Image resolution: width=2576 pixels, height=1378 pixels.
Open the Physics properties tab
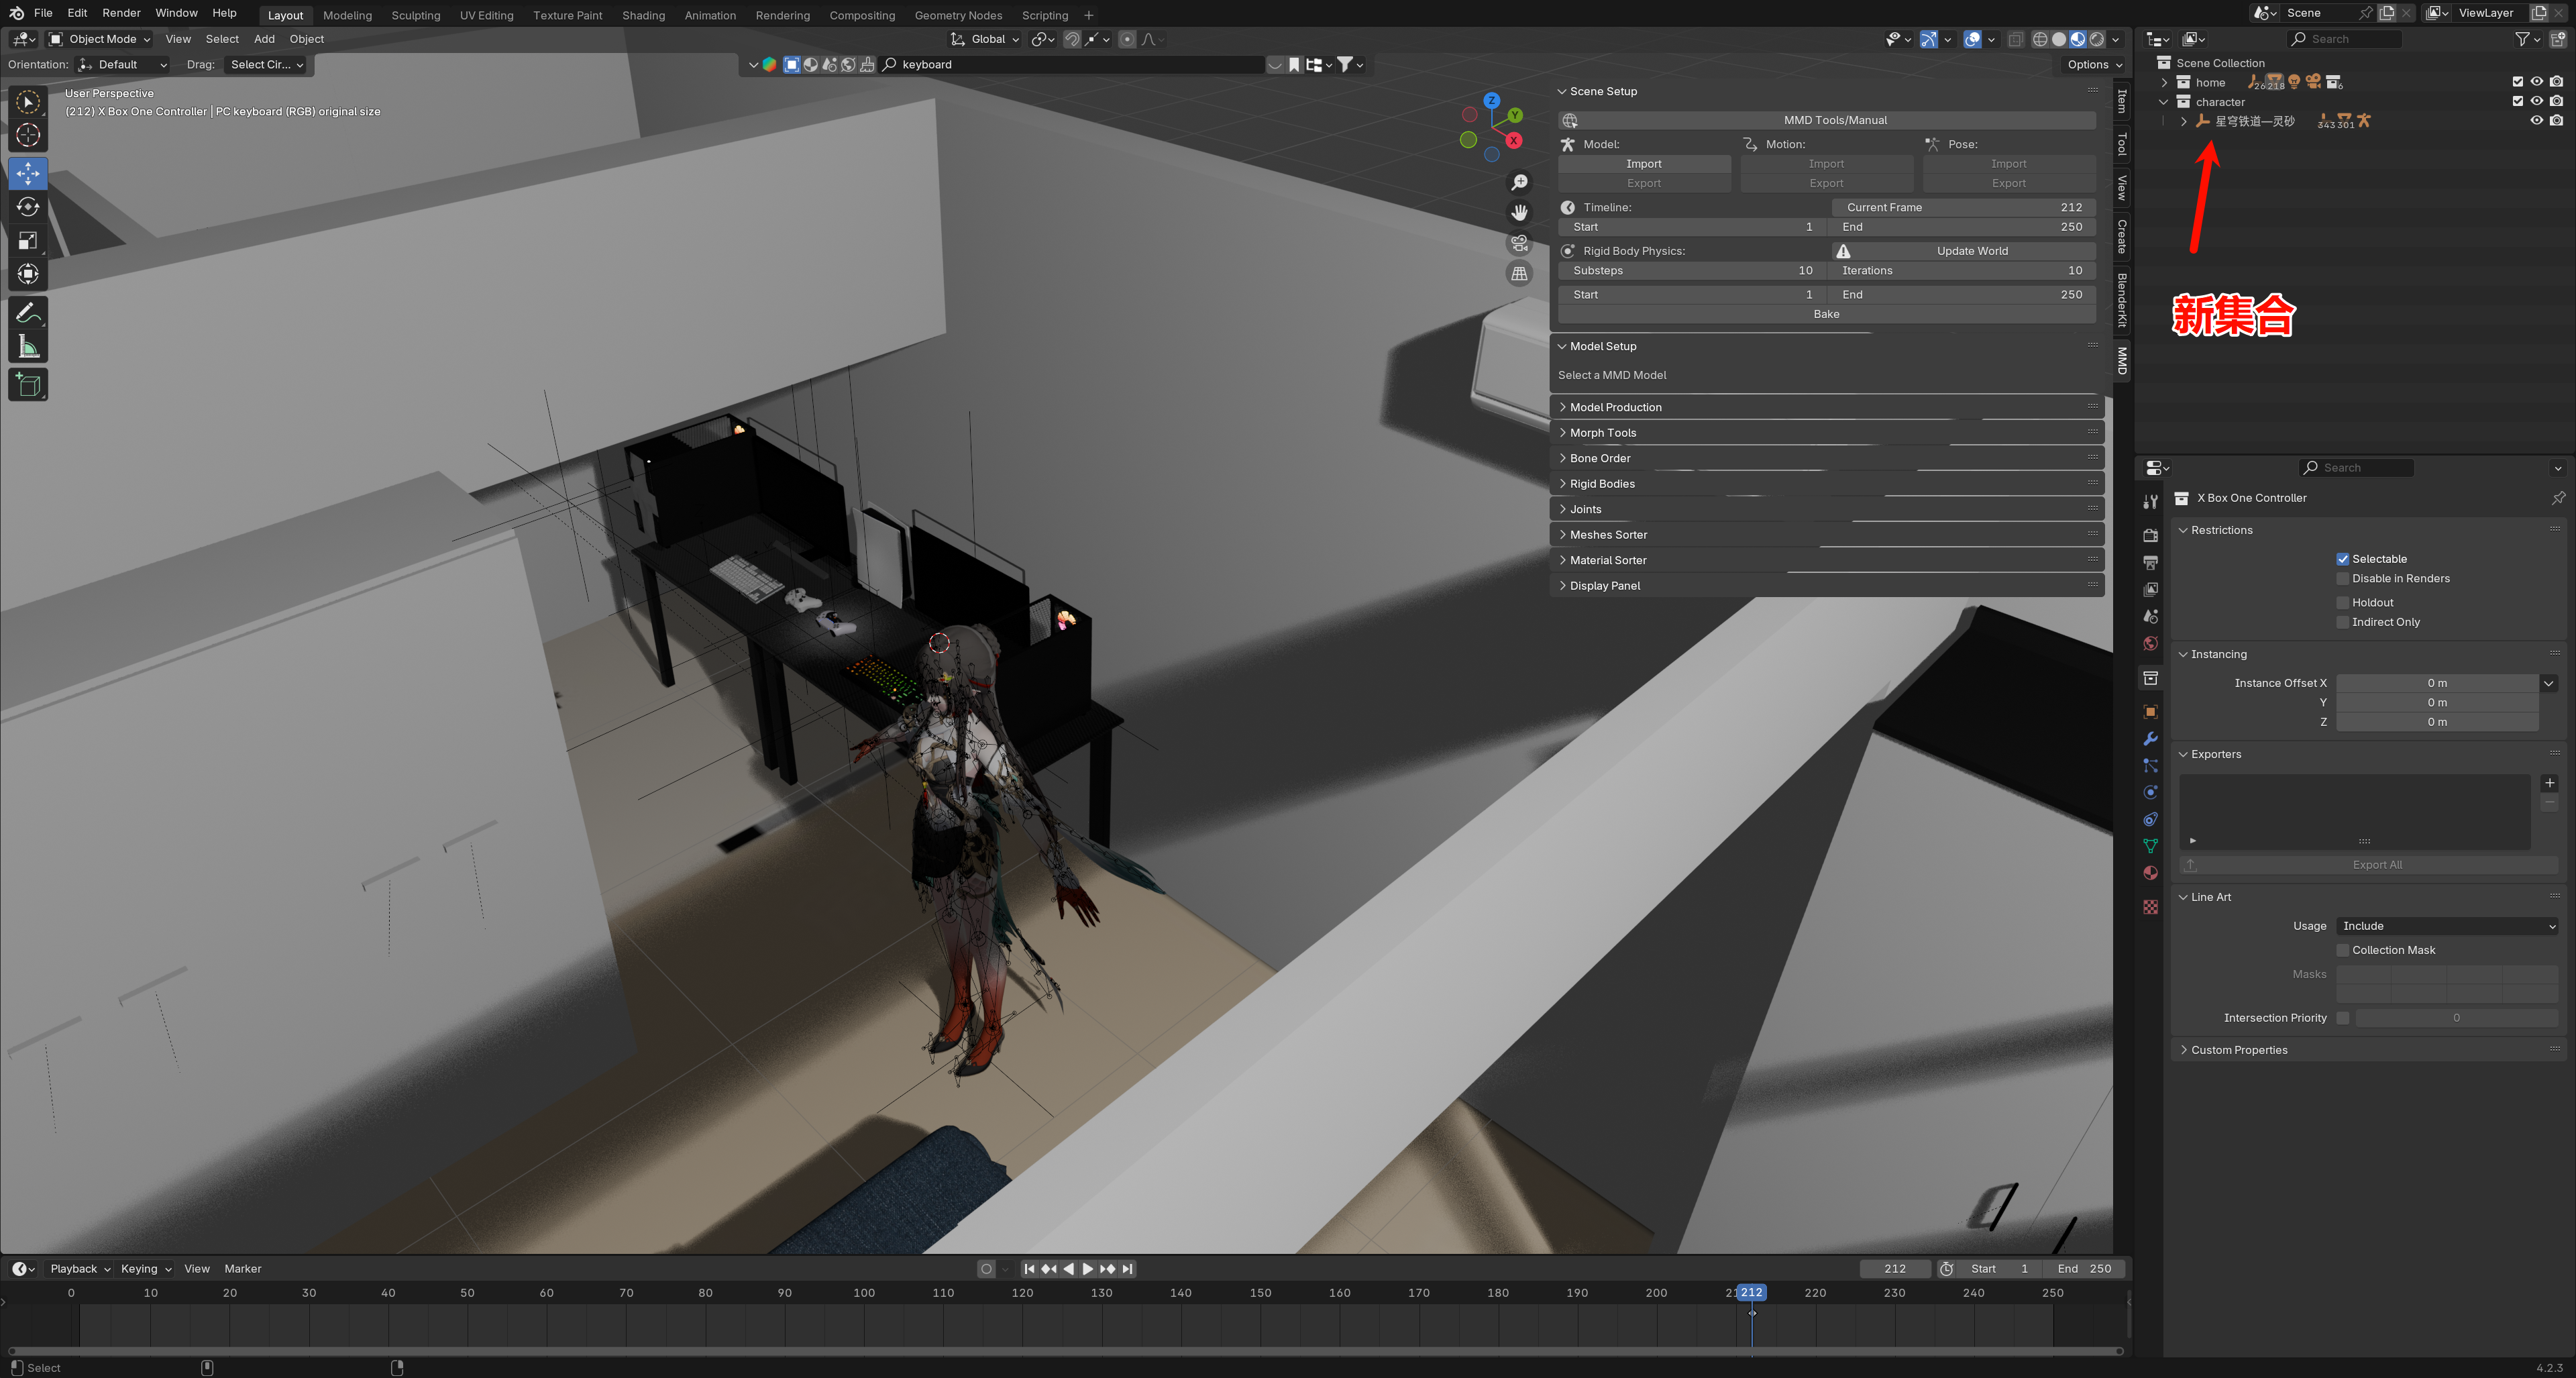2150,792
